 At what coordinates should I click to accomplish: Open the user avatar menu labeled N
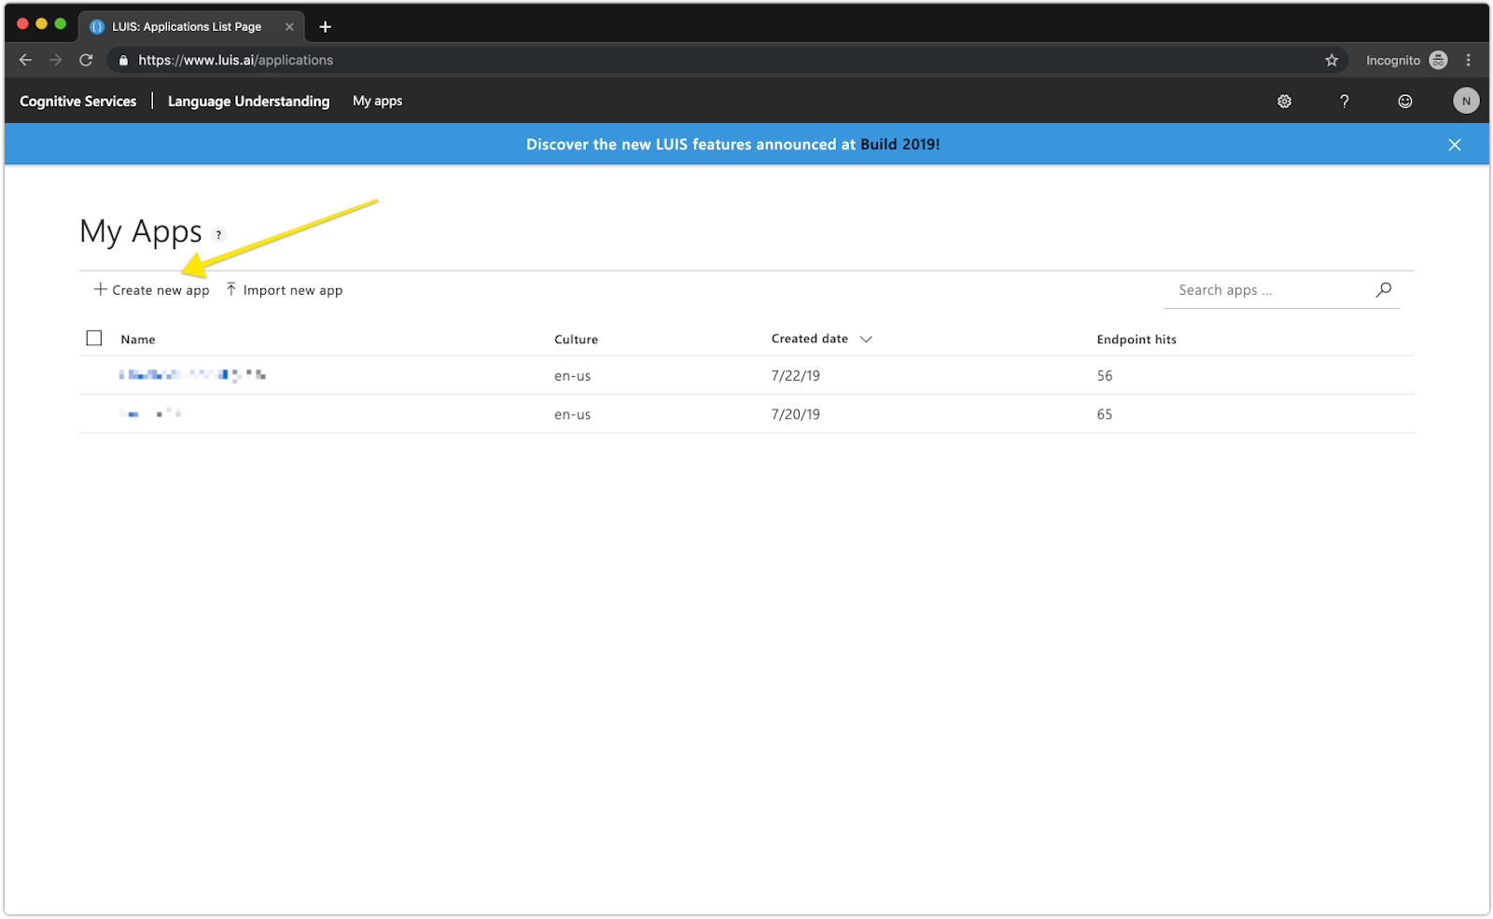[x=1465, y=101]
